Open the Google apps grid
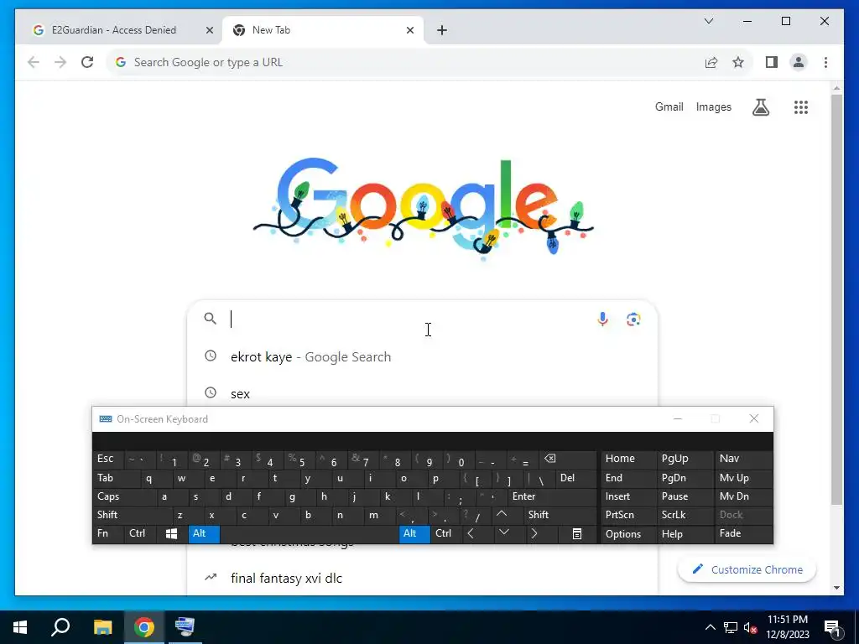This screenshot has height=644, width=859. tap(801, 107)
